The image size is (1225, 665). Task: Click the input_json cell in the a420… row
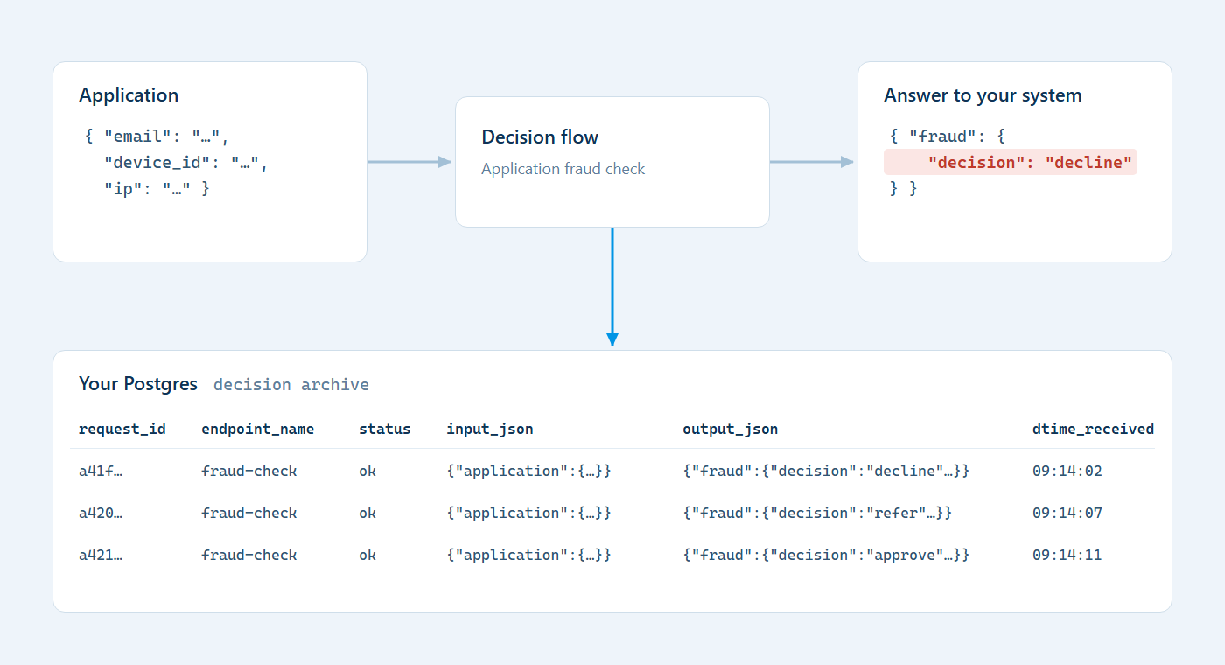pos(528,513)
